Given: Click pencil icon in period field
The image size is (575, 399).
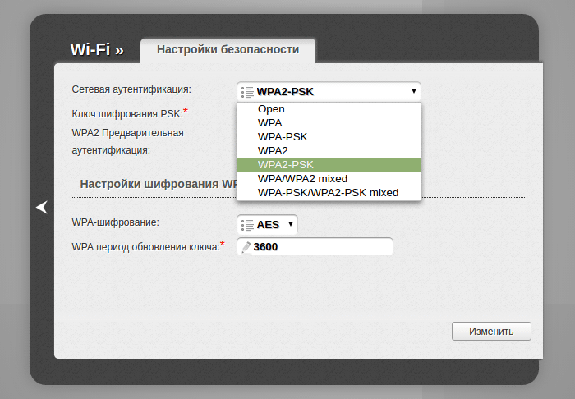Looking at the screenshot, I should [246, 247].
